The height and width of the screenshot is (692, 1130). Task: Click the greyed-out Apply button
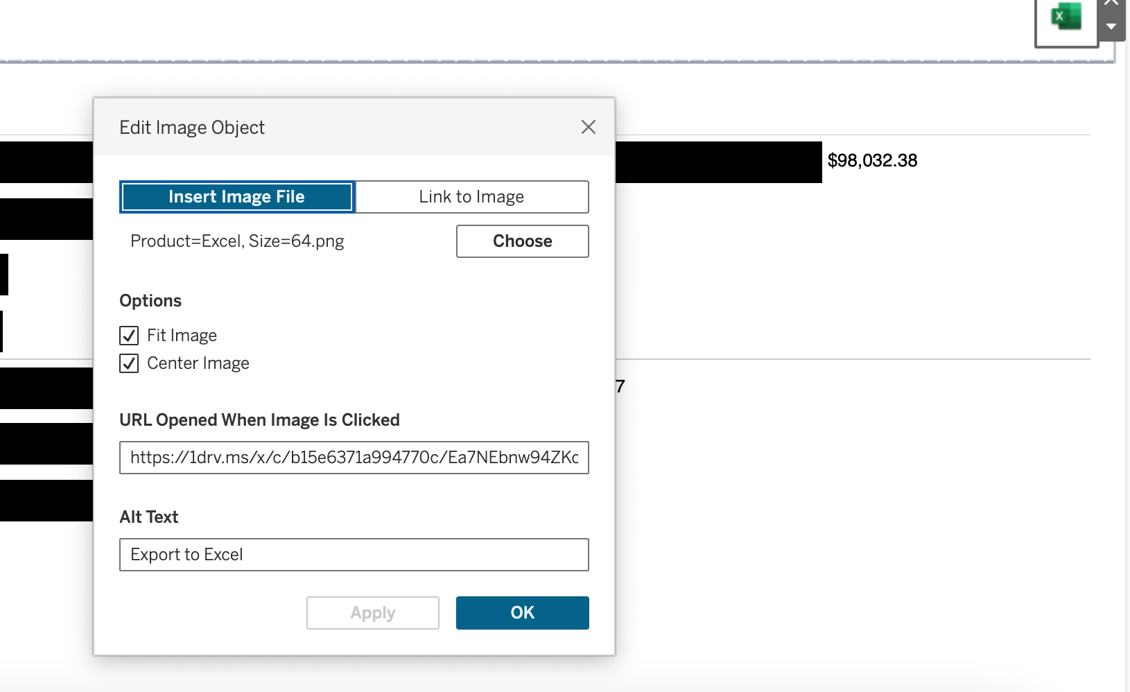point(372,613)
